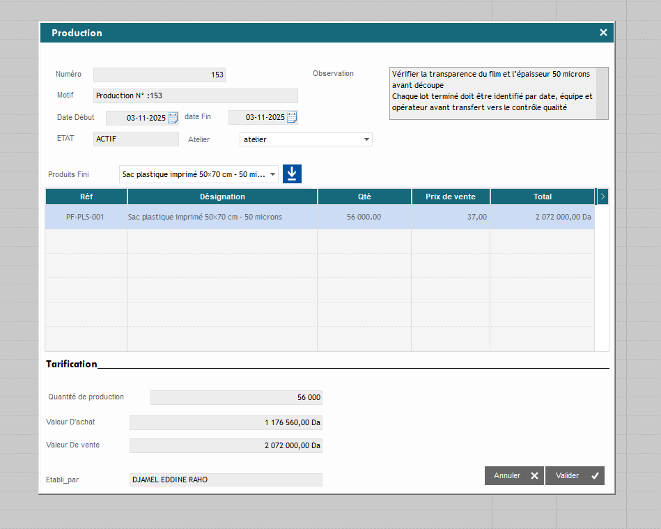Viewport: 661px width, 529px height.
Task: Click the Motif input field
Action: point(195,96)
